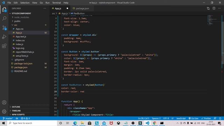The width and height of the screenshot is (224, 126).
Task: Open the Manage gear icon
Action: pyautogui.click(x=4, y=111)
